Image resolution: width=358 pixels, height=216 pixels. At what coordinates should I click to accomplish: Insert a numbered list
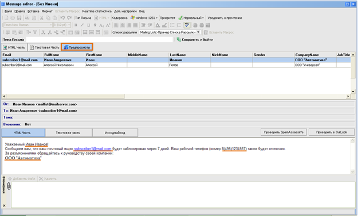coord(179,25)
